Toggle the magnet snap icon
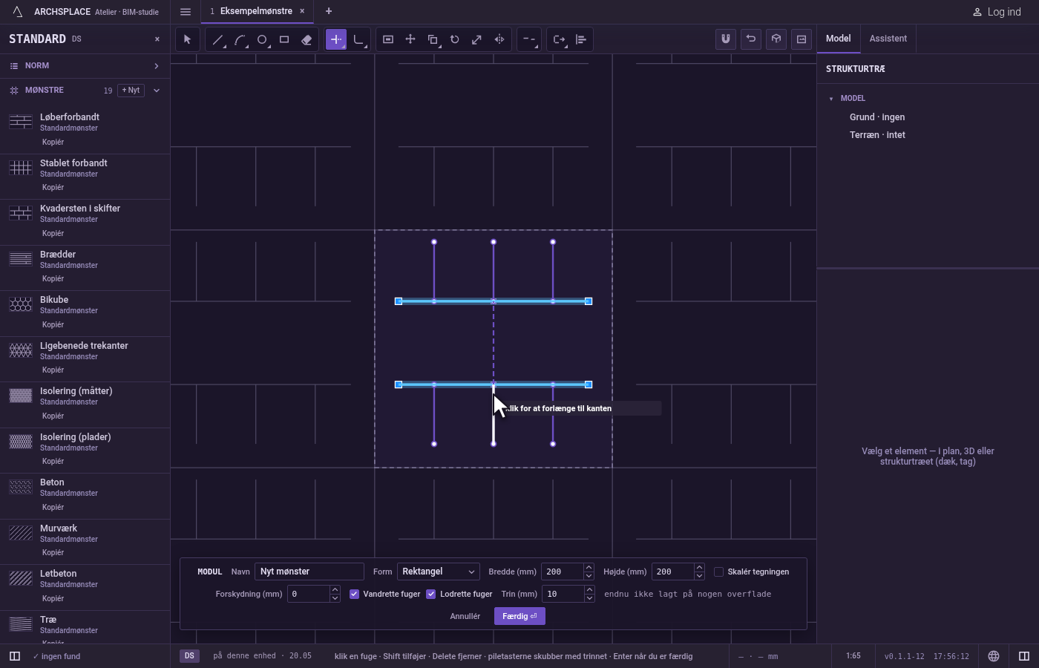This screenshot has height=668, width=1039. (726, 39)
